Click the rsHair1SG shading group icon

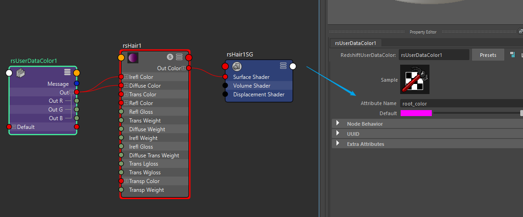237,66
